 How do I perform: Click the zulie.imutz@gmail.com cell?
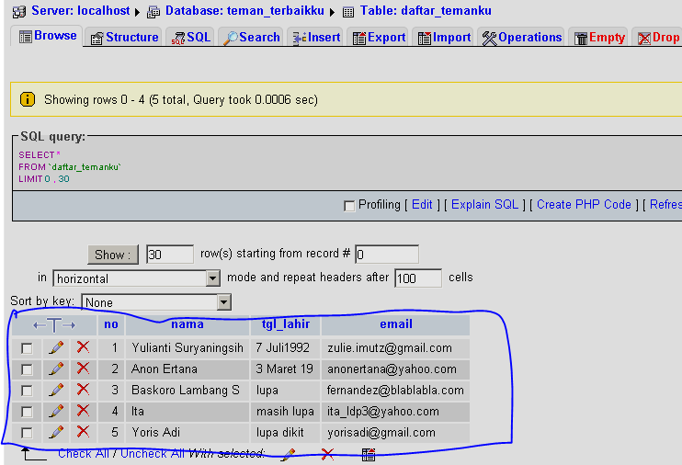395,348
